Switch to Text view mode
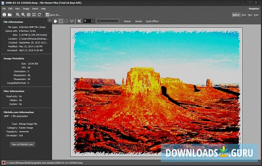 pos(243,15)
